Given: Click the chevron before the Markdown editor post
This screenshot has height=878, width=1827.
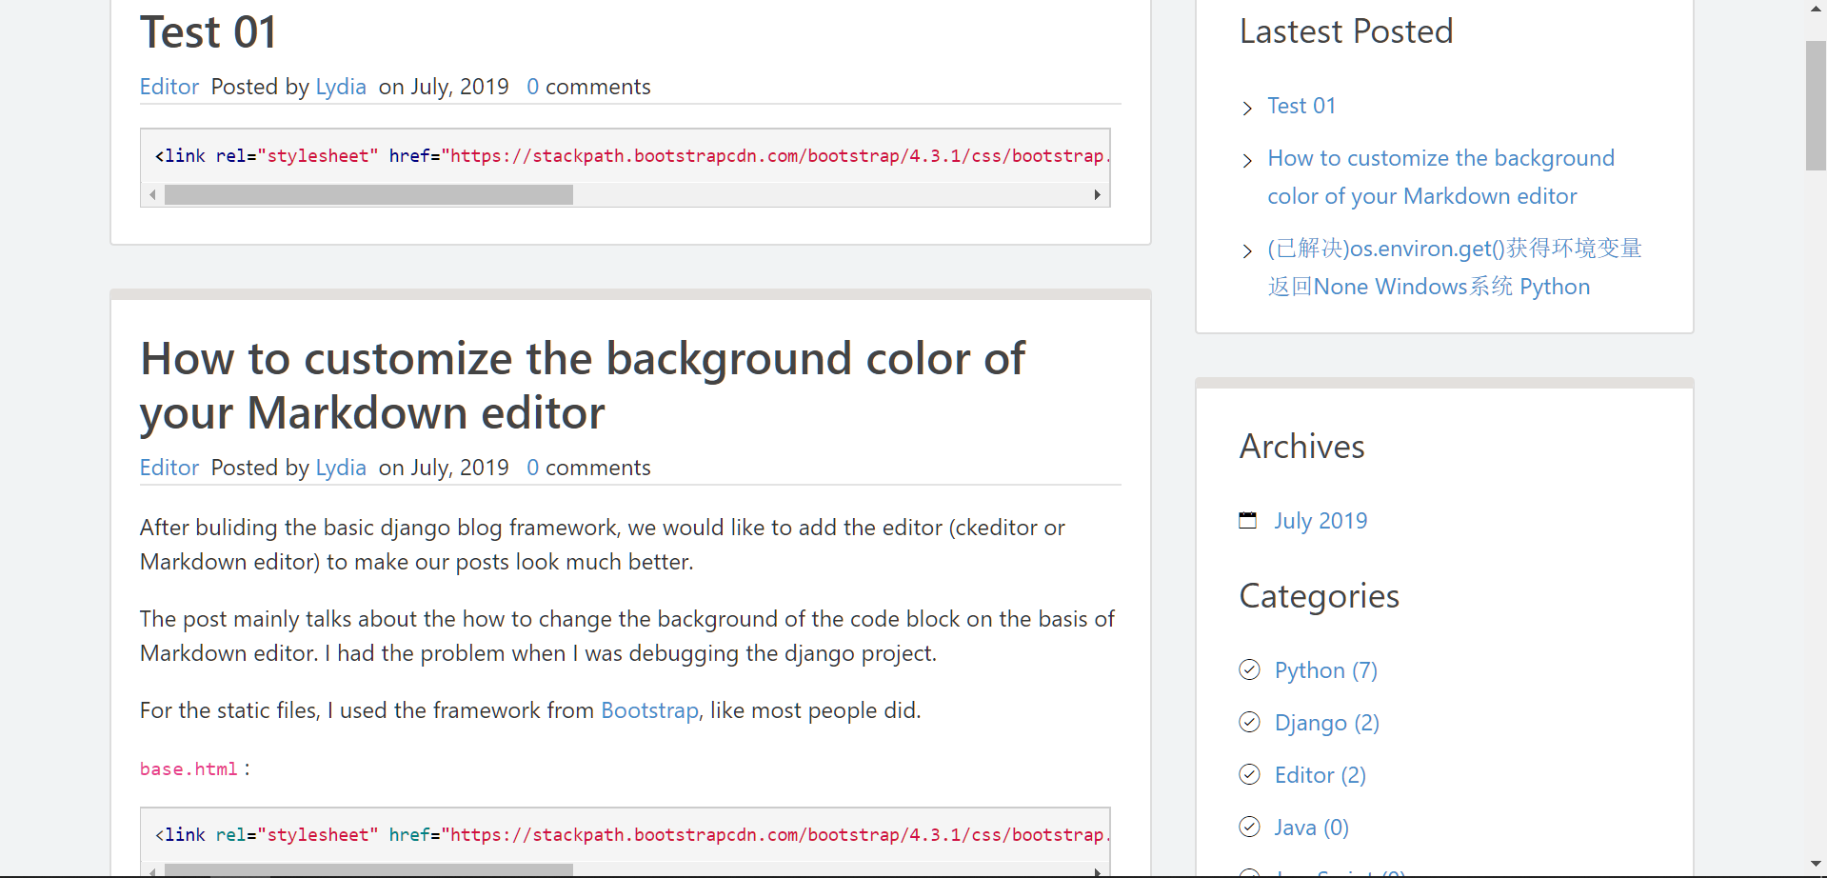Looking at the screenshot, I should (x=1247, y=160).
